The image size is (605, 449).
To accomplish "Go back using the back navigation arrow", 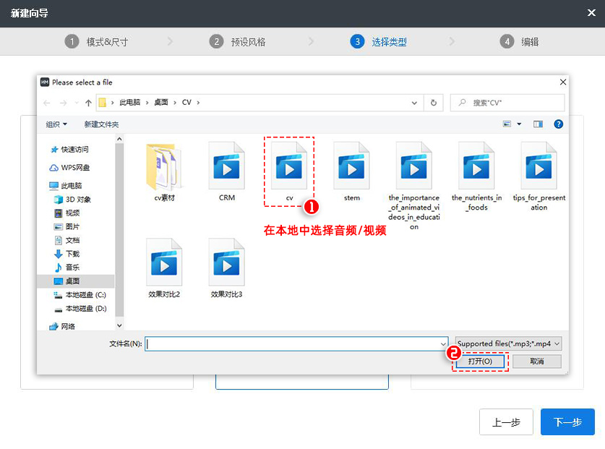I will click(x=46, y=102).
